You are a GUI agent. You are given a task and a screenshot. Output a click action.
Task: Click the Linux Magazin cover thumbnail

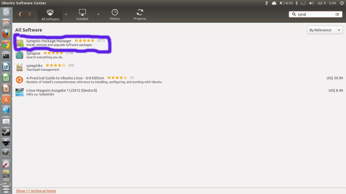20,92
